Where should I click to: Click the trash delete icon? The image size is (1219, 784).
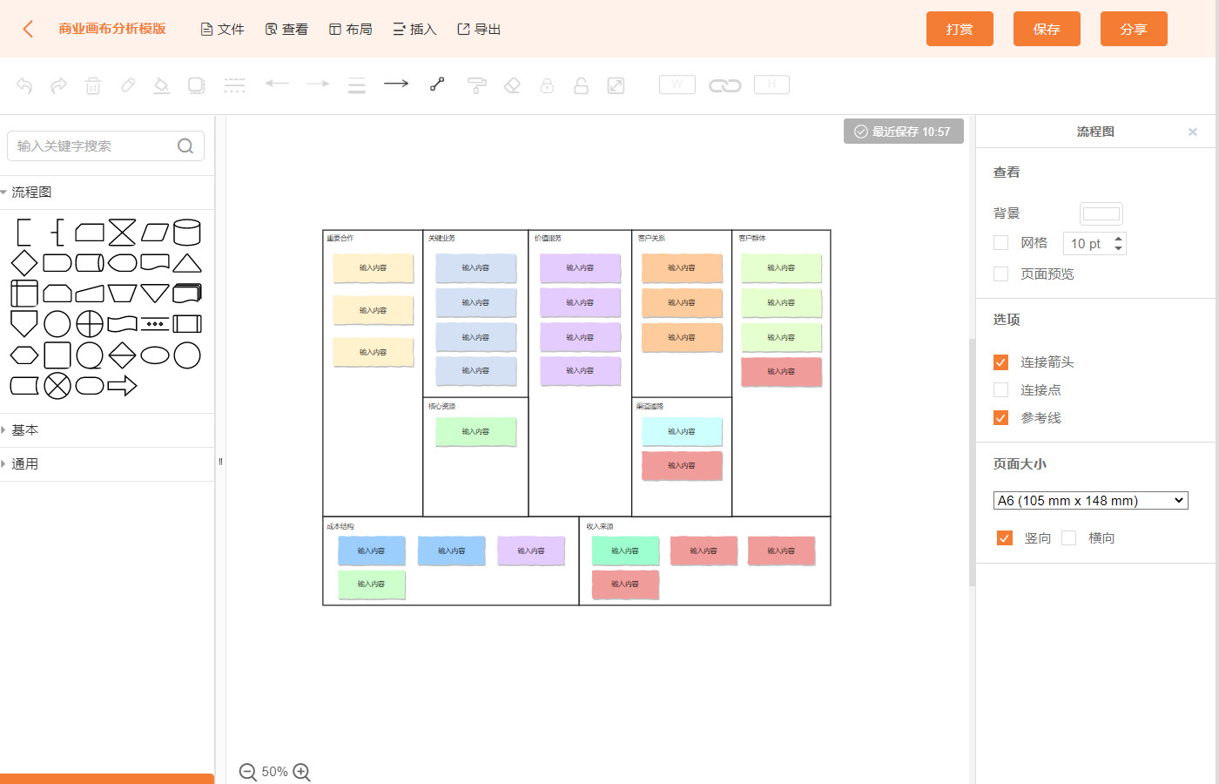93,85
